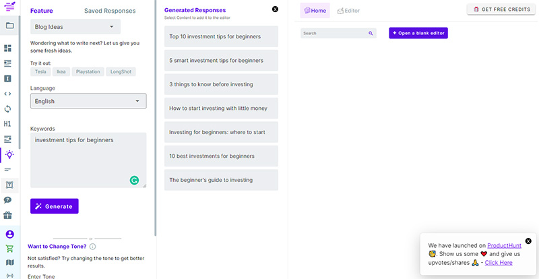Select 'Investing for beginners: where to start'

click(221, 132)
